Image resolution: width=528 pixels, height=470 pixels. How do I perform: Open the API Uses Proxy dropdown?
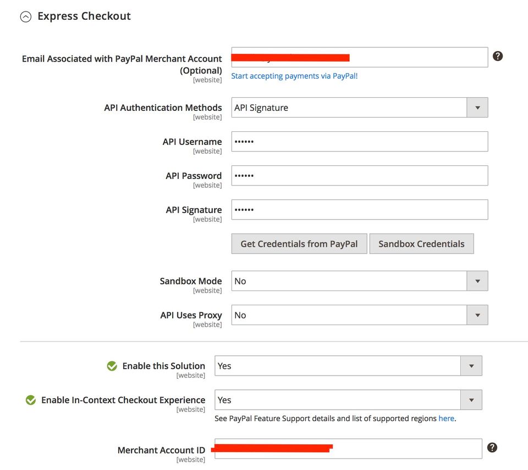360,315
